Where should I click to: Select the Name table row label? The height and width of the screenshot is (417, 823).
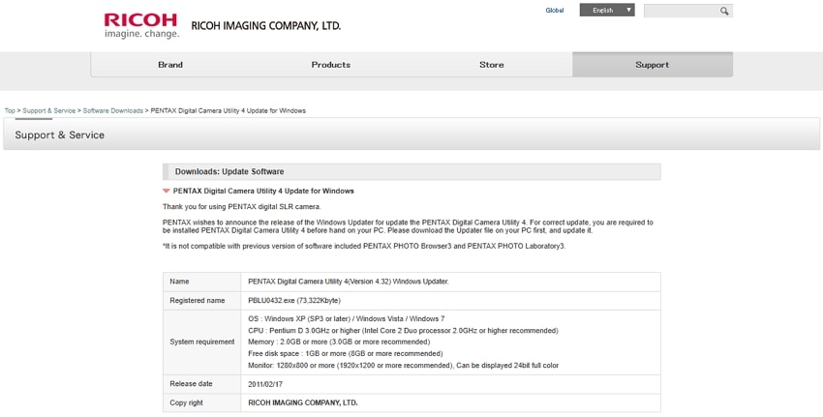[179, 282]
